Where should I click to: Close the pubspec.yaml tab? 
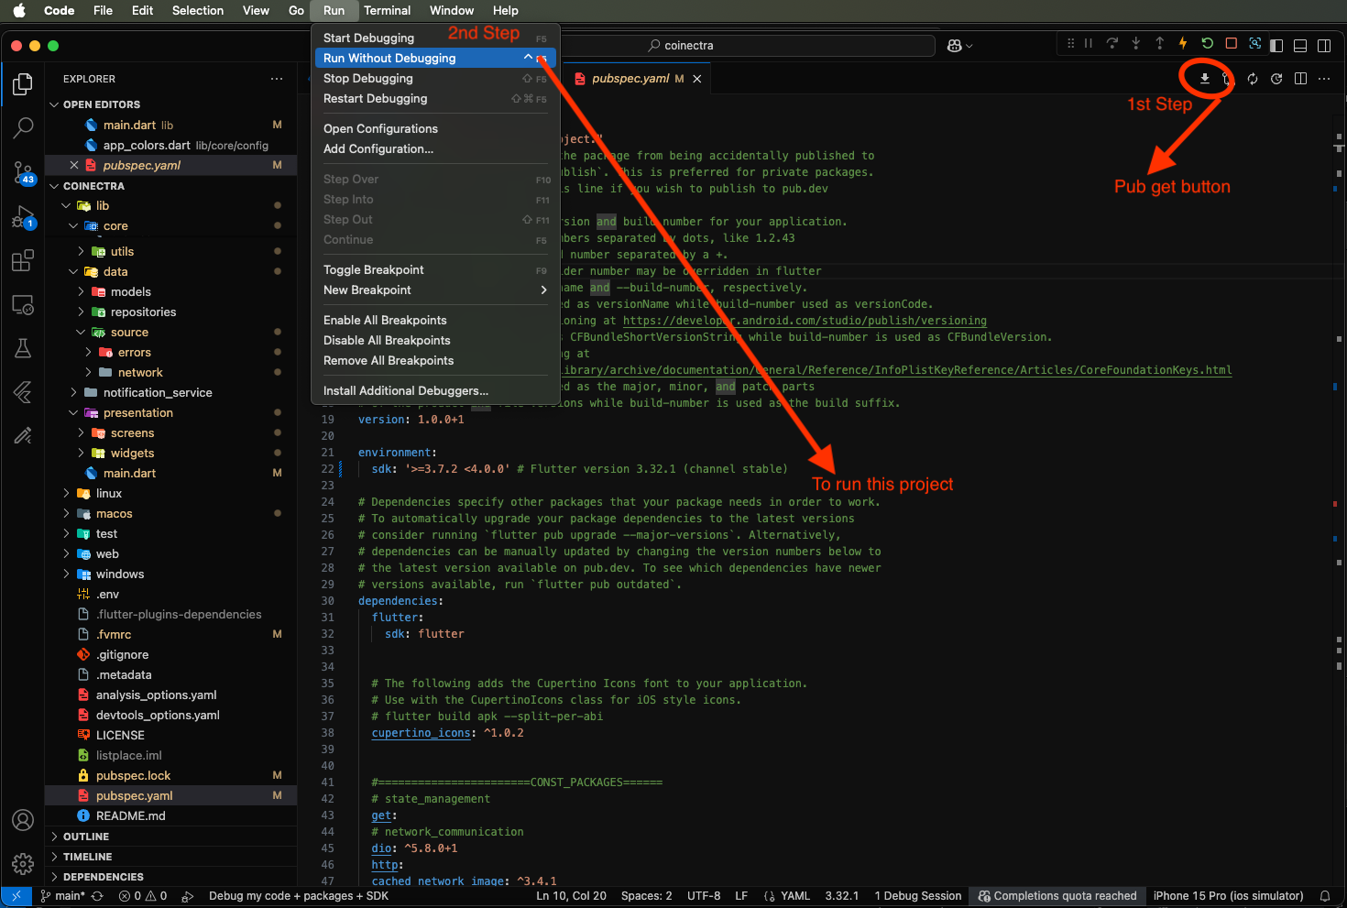point(697,79)
